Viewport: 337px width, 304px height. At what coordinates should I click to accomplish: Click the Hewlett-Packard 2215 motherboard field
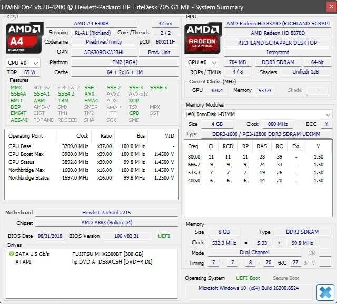click(106, 213)
